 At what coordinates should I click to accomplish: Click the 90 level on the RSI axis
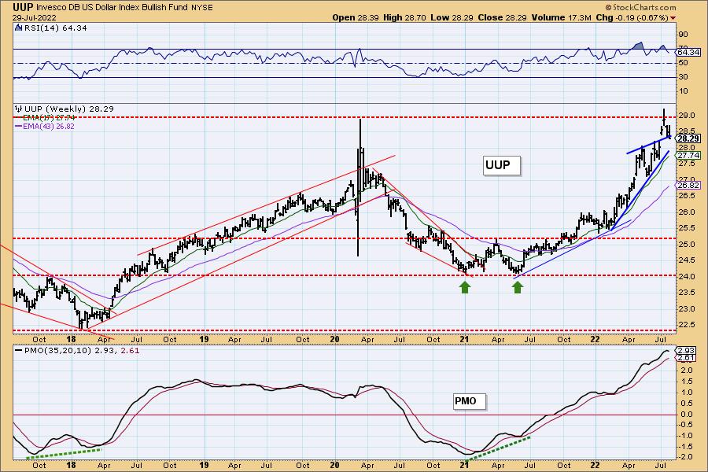[x=683, y=35]
